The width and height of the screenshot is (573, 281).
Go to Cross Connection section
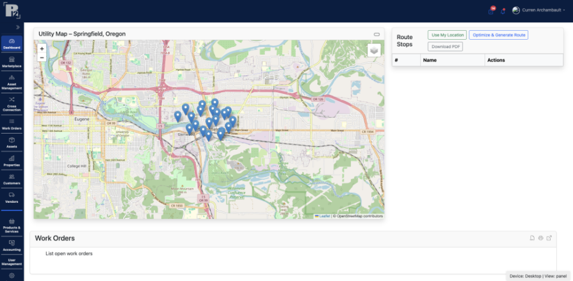click(11, 103)
